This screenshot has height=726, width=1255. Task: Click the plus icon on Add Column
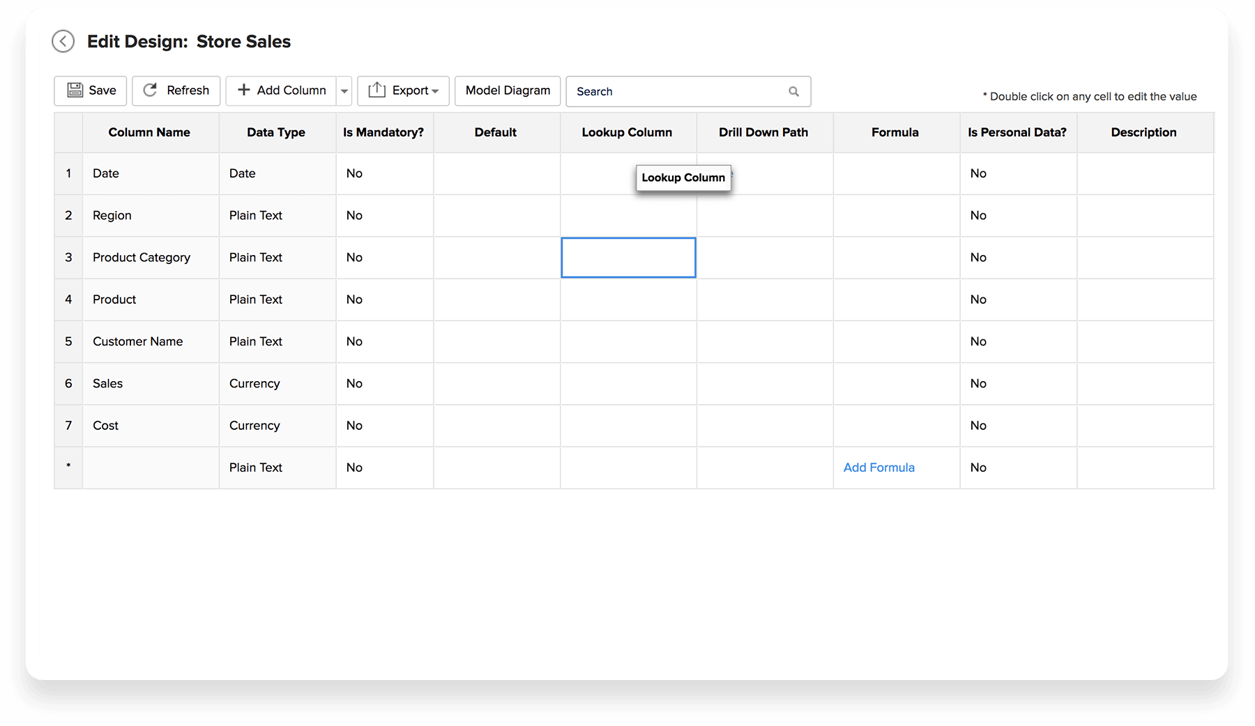point(243,91)
